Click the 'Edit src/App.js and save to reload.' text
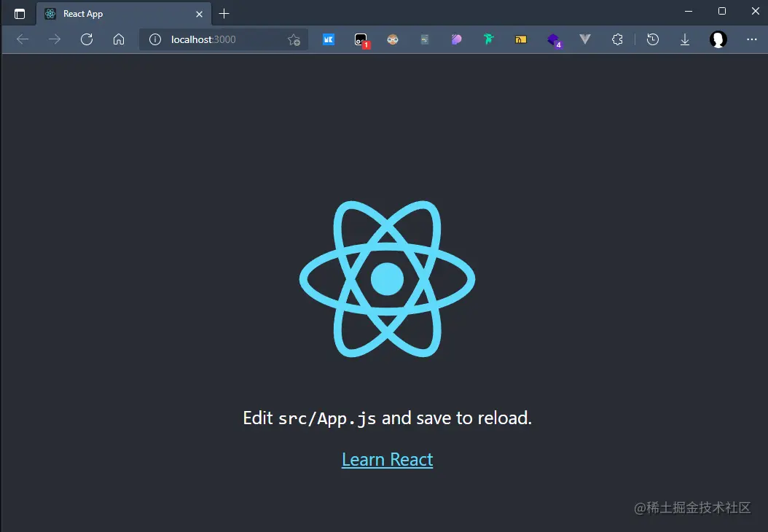Viewport: 768px width, 532px height. tap(387, 418)
